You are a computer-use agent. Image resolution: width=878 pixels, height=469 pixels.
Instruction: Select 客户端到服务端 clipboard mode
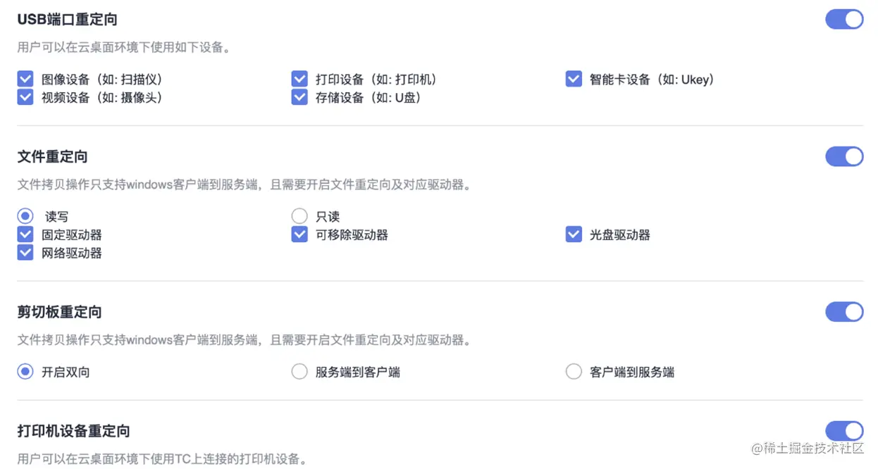[574, 372]
